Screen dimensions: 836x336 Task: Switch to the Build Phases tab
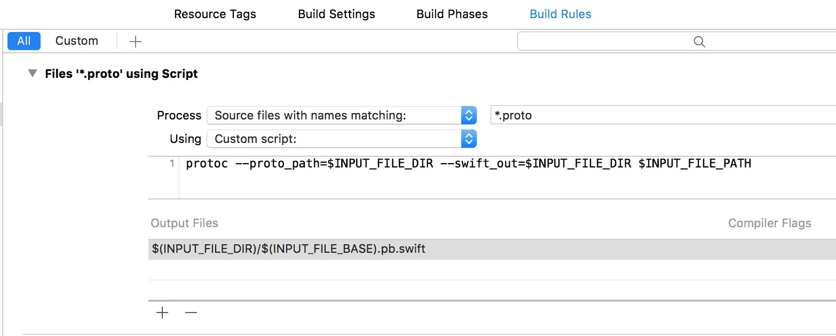tap(452, 14)
